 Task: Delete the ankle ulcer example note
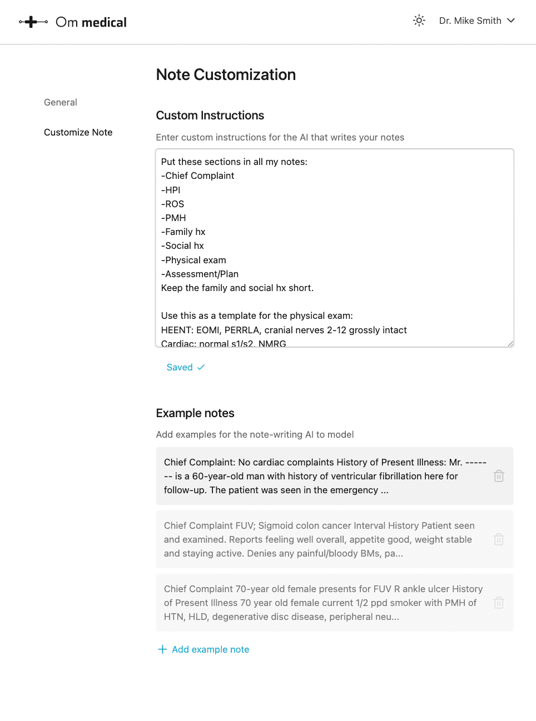pyautogui.click(x=499, y=603)
